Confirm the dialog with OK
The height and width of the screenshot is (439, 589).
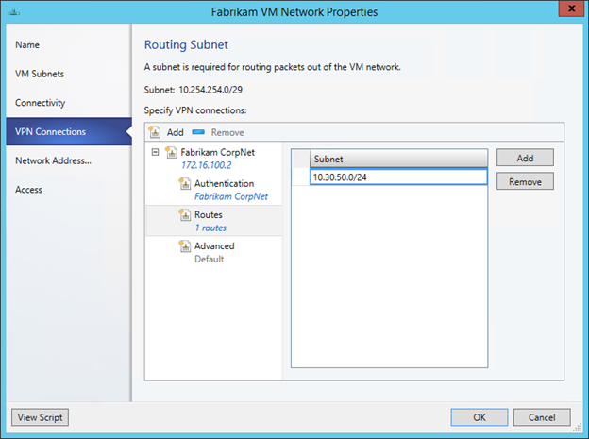pos(480,417)
